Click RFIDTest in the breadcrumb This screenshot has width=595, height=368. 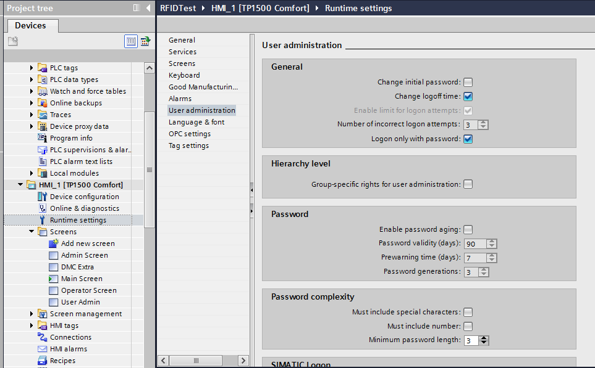coord(178,8)
